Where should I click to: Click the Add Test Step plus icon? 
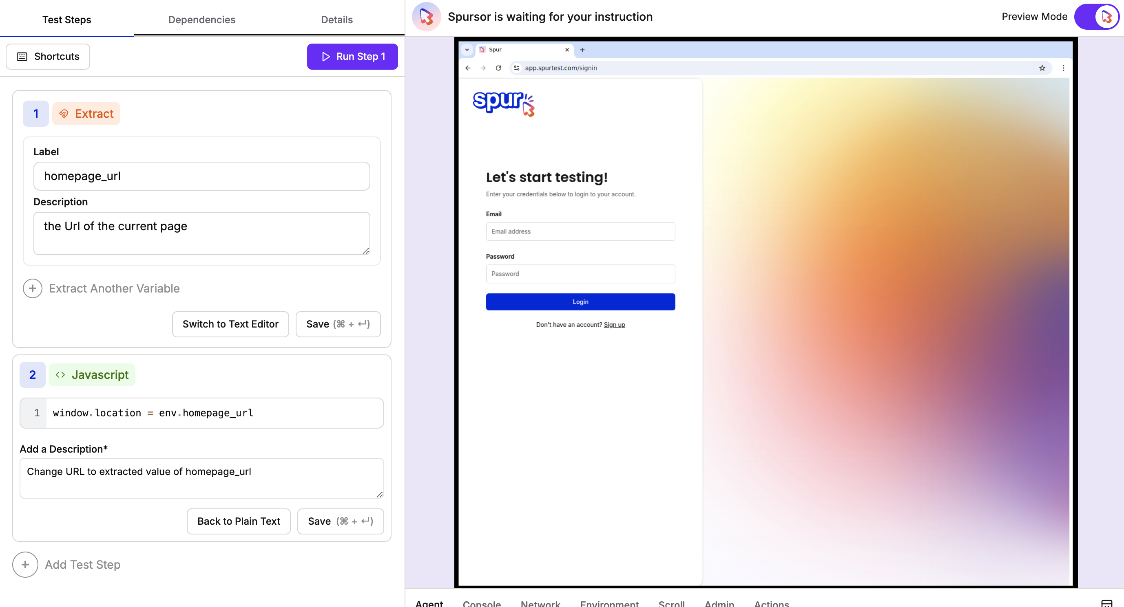pos(25,564)
